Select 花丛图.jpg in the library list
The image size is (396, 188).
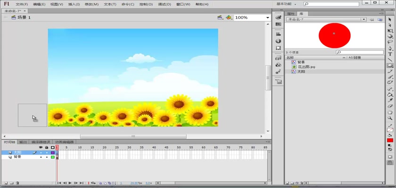point(306,67)
